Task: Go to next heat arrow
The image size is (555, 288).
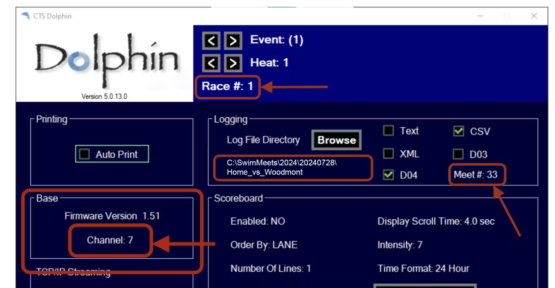Action: (x=233, y=63)
